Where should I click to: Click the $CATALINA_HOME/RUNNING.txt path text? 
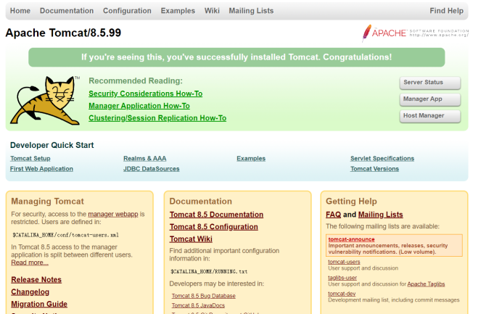tap(209, 271)
